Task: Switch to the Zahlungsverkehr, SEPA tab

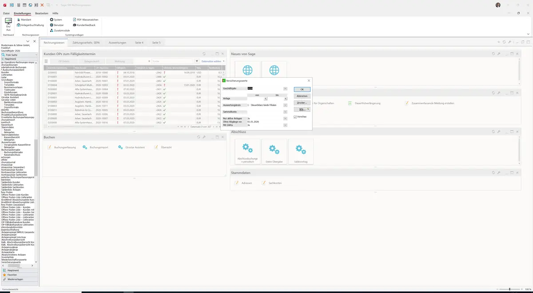Action: [x=86, y=43]
